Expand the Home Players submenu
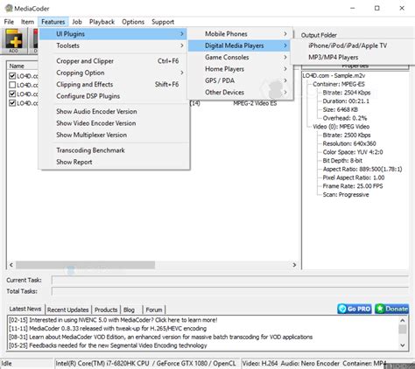The height and width of the screenshot is (369, 415). coord(239,69)
